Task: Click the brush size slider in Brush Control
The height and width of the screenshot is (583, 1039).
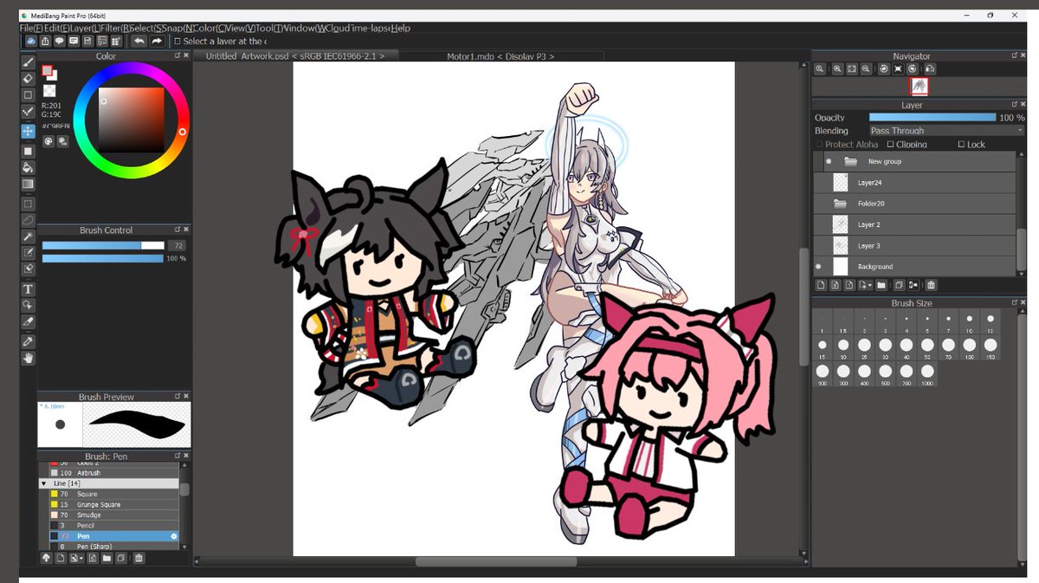Action: (x=103, y=246)
